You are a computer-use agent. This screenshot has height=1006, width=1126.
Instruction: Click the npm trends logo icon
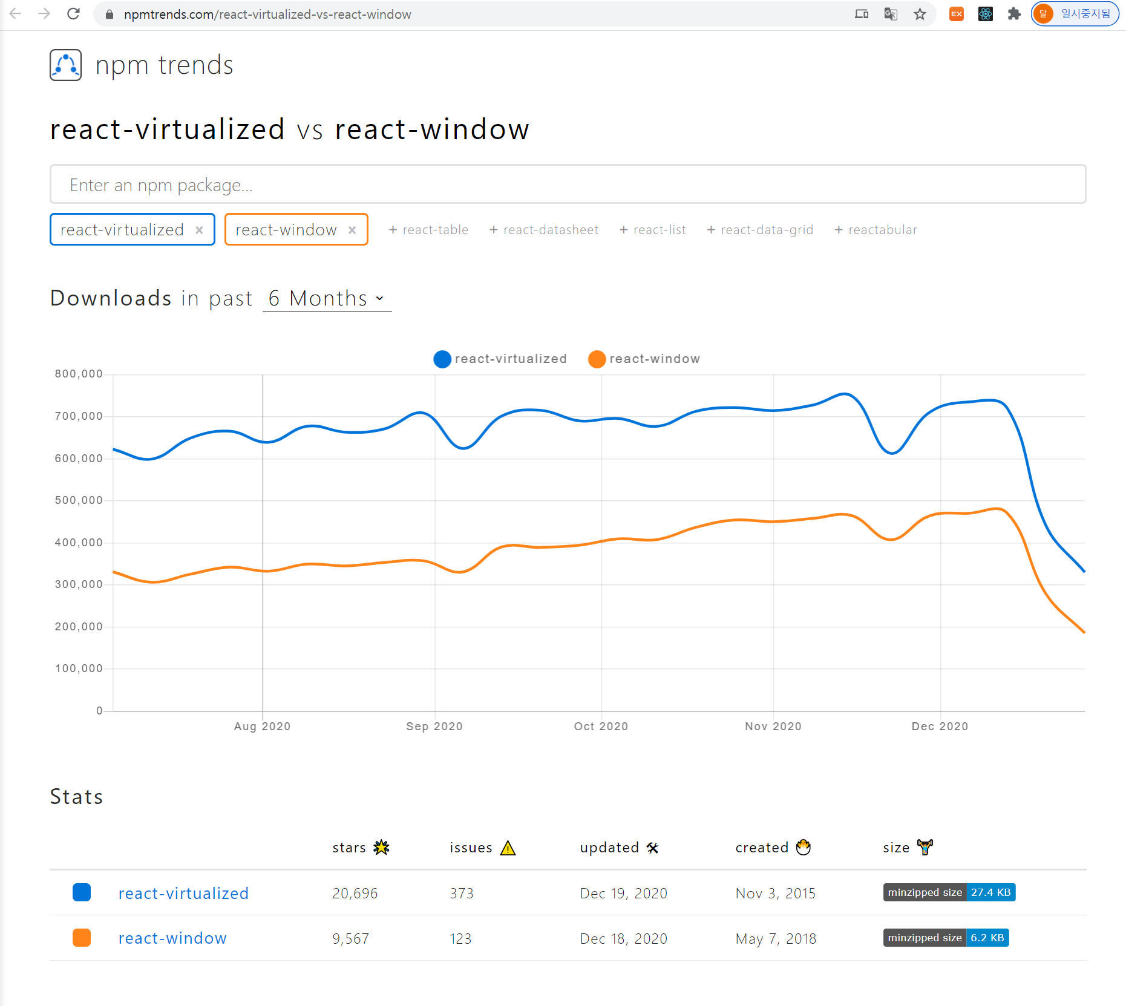[65, 65]
